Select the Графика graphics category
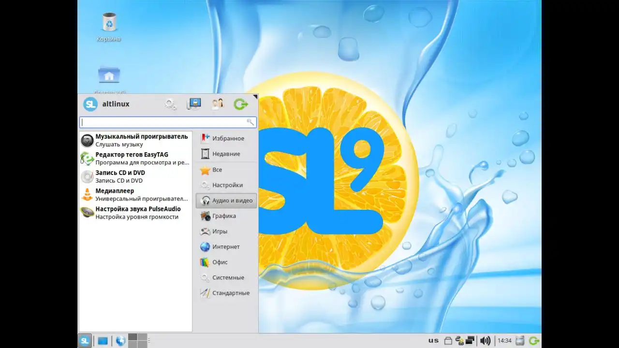 point(226,216)
